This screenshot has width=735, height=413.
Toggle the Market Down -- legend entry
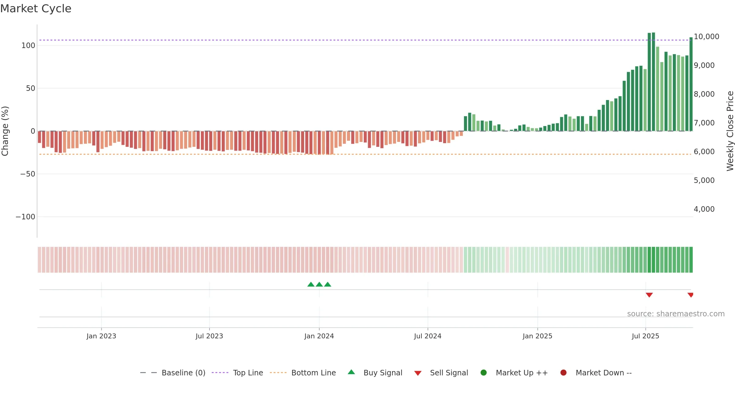point(596,373)
